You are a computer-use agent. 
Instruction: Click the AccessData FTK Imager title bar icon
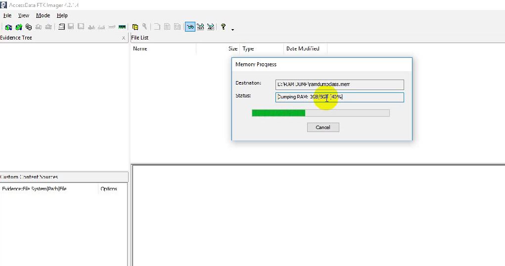3,5
